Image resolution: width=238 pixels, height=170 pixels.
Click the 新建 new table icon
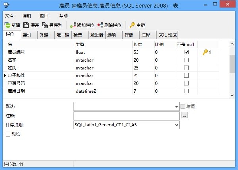7,25
